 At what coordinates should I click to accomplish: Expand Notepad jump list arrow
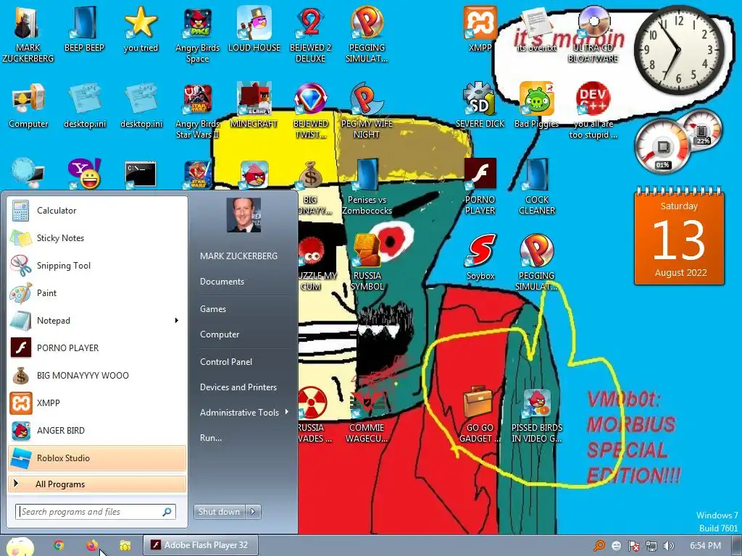pyautogui.click(x=177, y=320)
